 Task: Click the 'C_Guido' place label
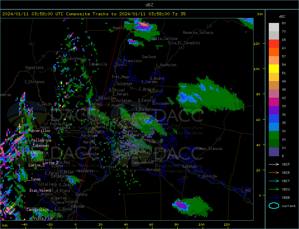45,104
